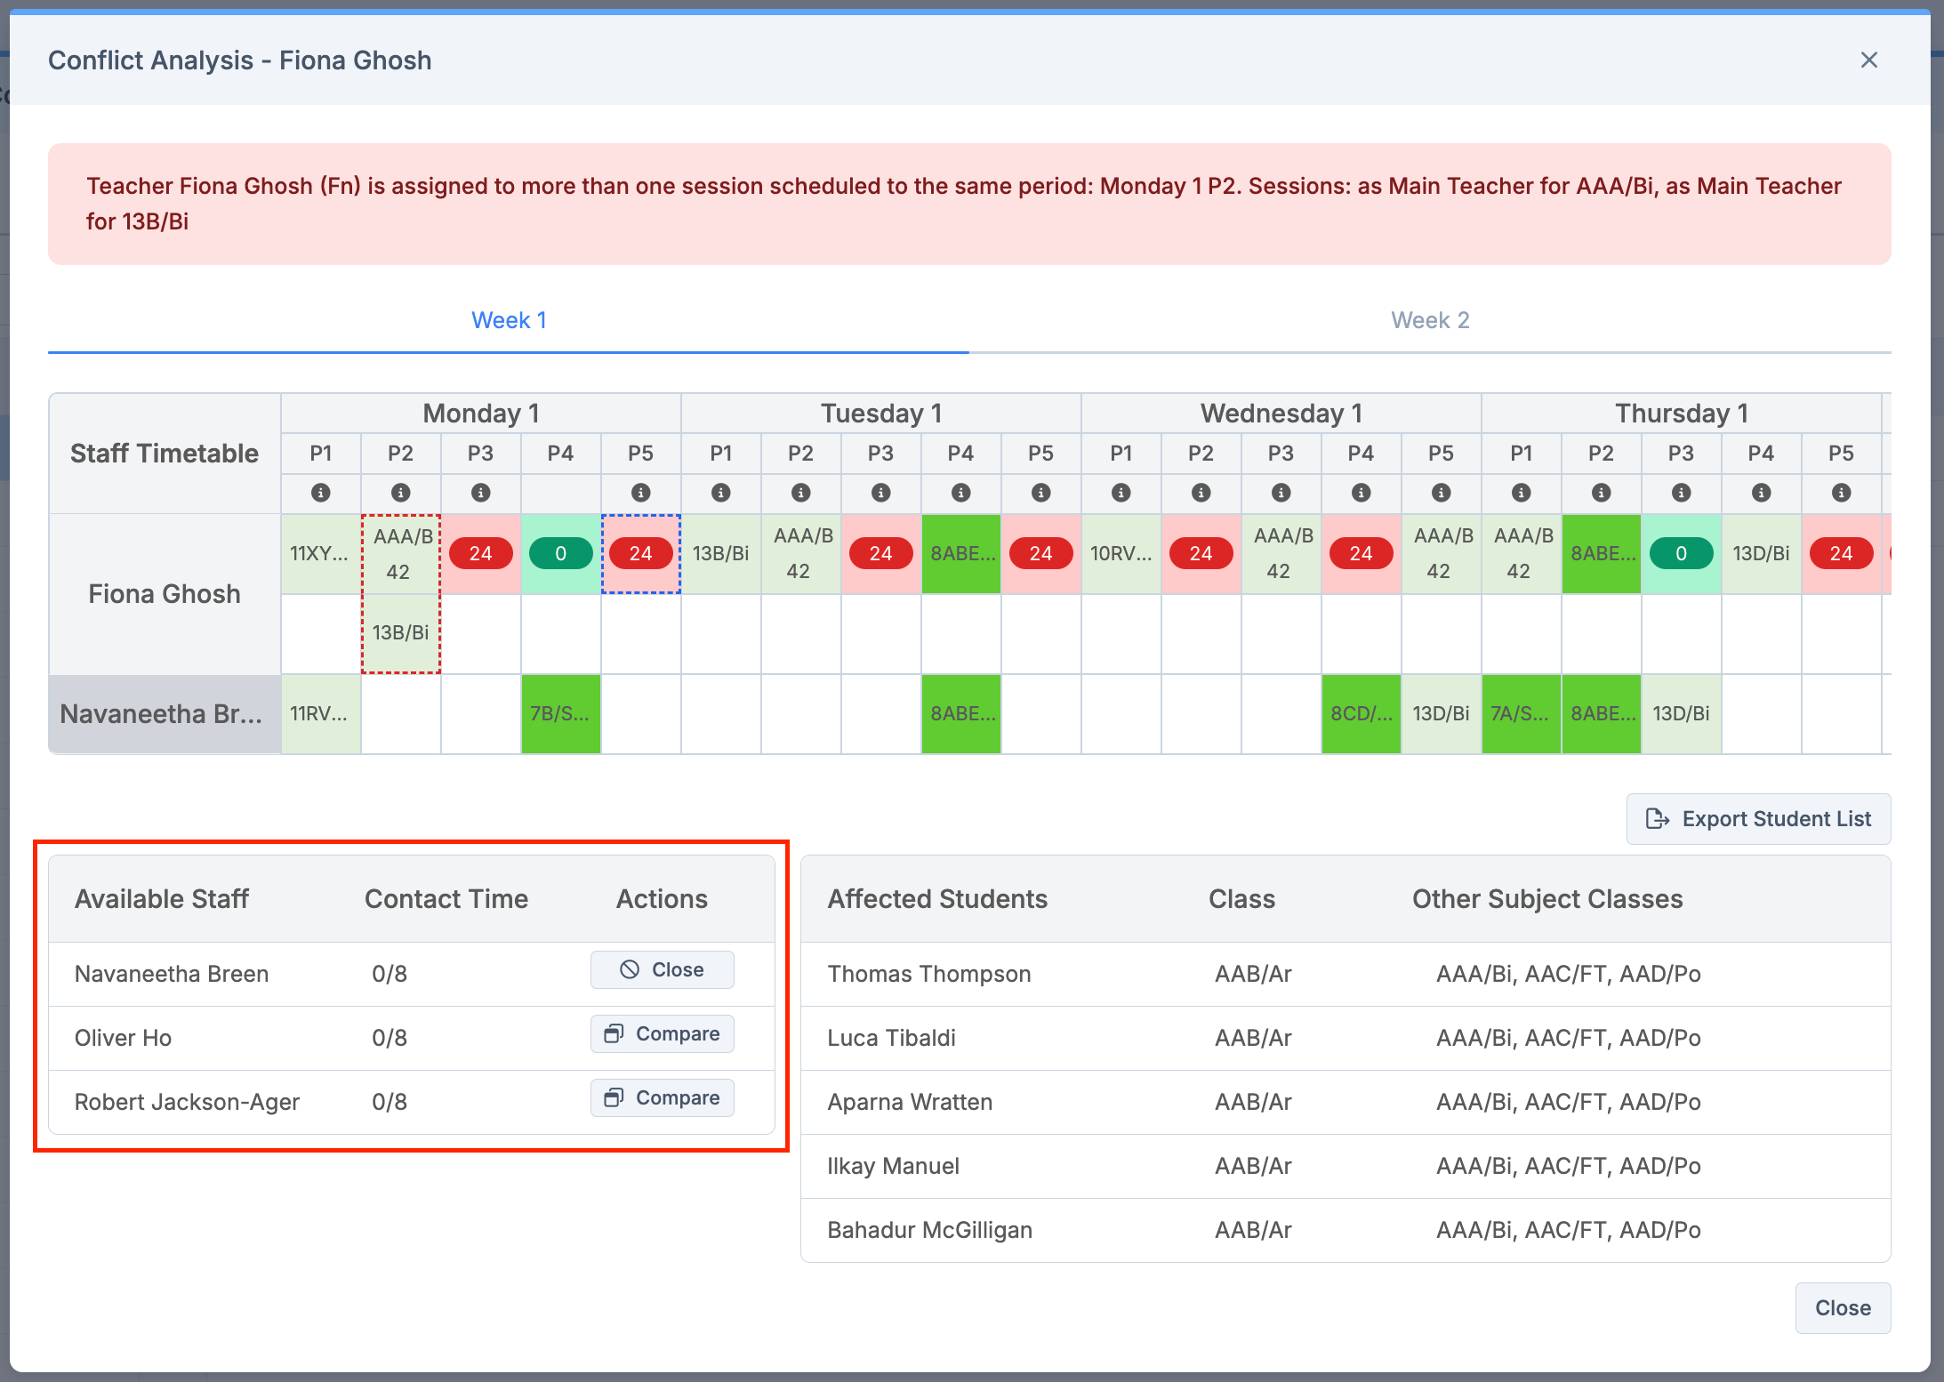Click the bottom-right Close button
1944x1382 pixels.
coord(1843,1308)
